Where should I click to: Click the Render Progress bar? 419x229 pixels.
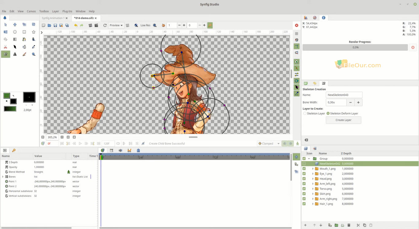pos(355,47)
